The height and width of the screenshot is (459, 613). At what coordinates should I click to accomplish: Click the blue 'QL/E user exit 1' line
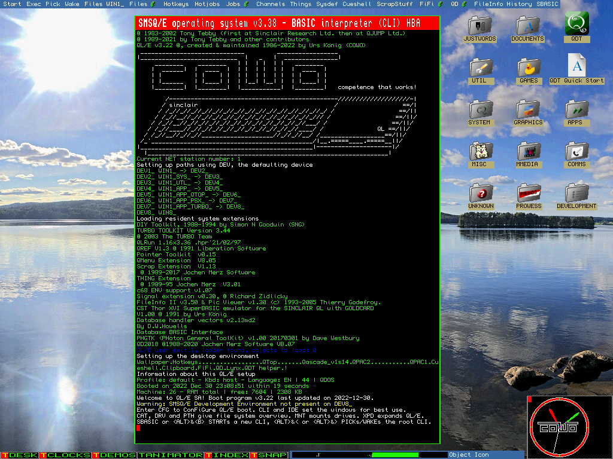226,350
